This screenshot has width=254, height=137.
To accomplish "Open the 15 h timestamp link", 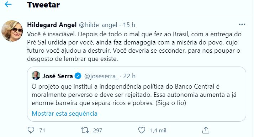I will pos(129,25).
